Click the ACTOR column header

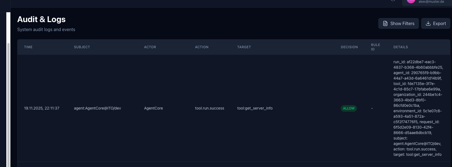[150, 47]
